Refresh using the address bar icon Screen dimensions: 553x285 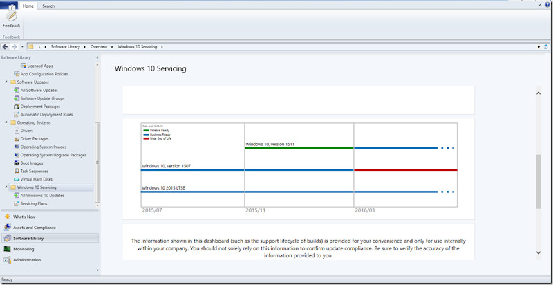click(x=546, y=46)
